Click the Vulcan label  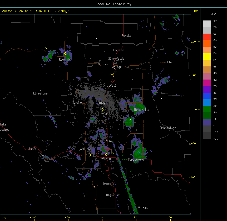[x=143, y=208]
